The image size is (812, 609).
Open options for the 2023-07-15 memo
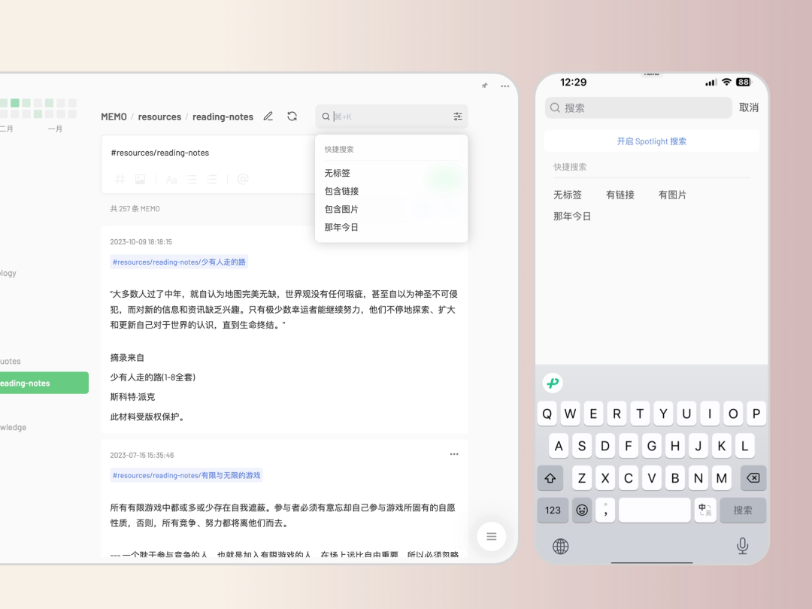pyautogui.click(x=454, y=454)
